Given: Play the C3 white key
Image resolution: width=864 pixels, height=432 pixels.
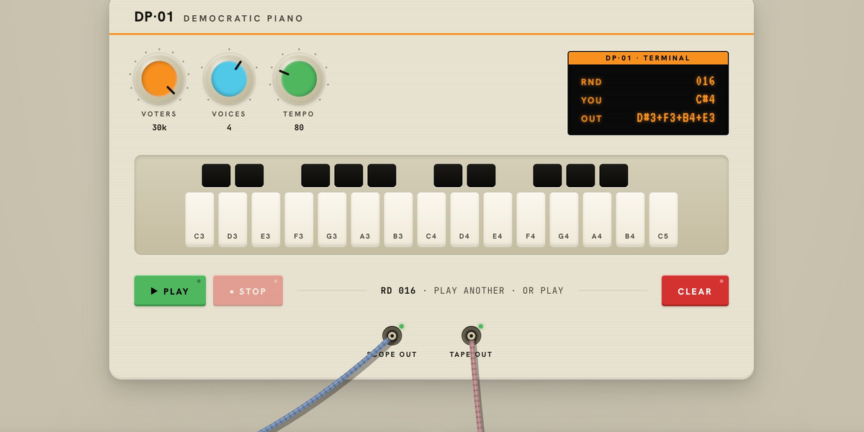Looking at the screenshot, I should [199, 220].
